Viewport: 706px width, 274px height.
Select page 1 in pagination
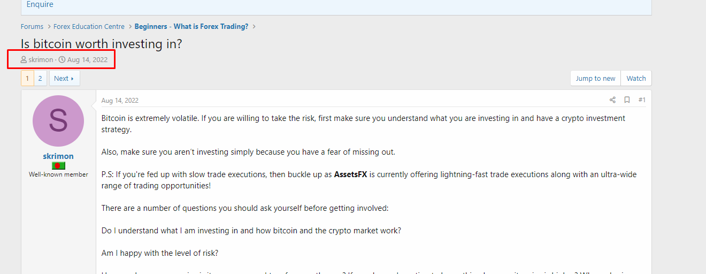click(27, 79)
